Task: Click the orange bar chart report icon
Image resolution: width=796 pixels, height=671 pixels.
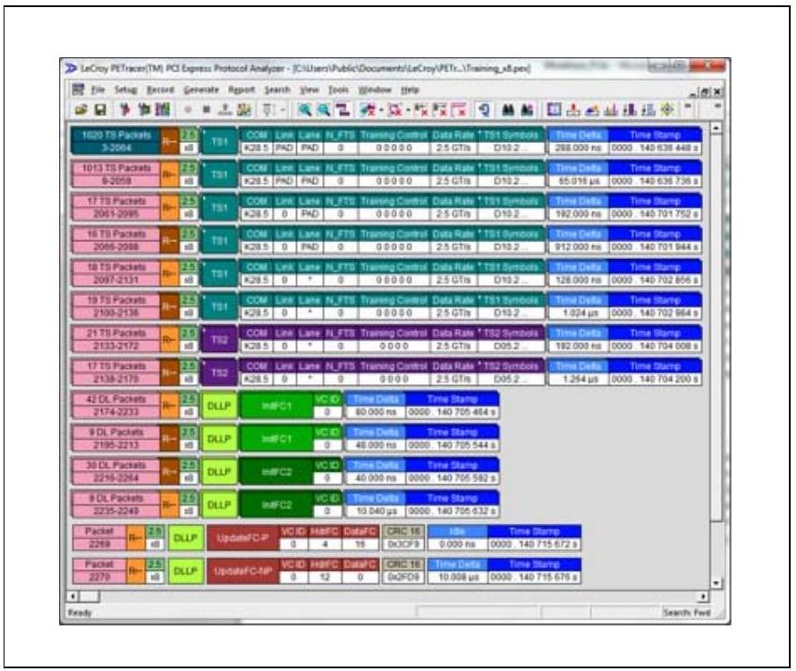Action: pyautogui.click(x=611, y=110)
